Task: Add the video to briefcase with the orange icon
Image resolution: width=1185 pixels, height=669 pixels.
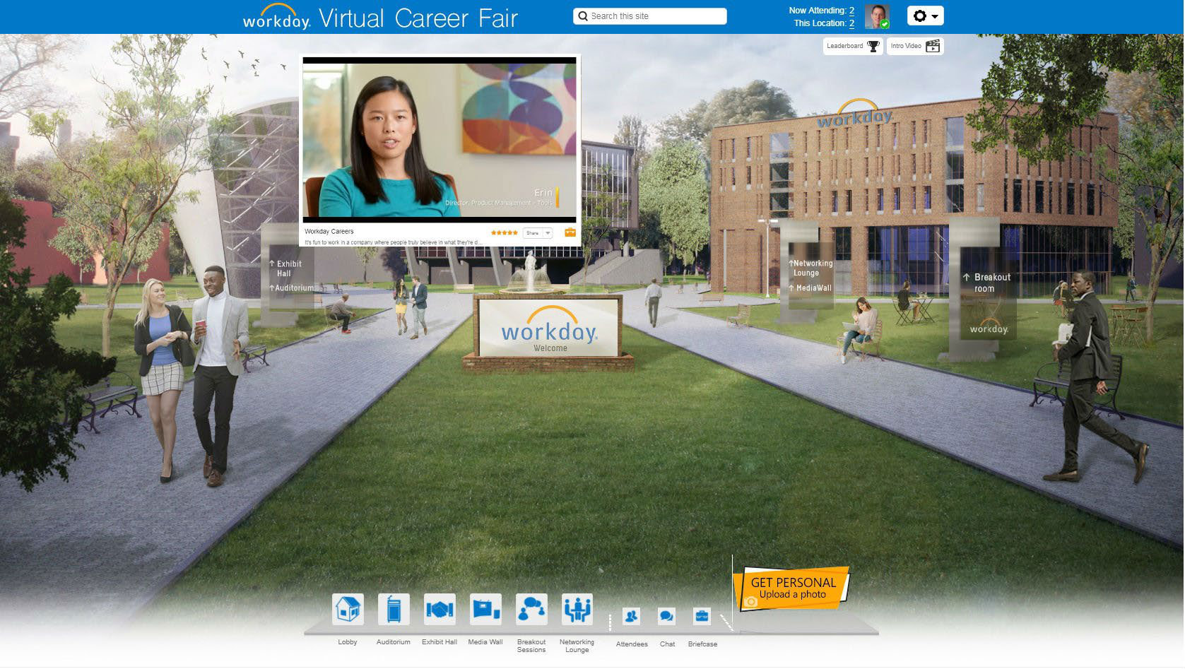Action: pos(570,232)
